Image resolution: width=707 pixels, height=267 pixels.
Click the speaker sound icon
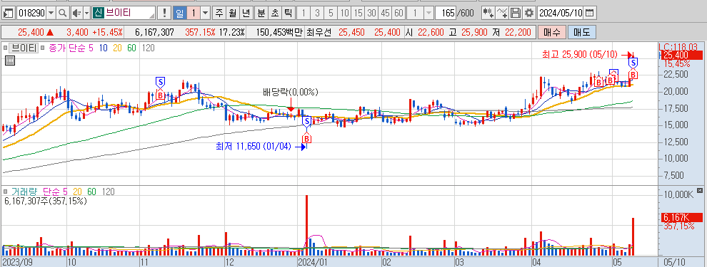pos(76,13)
